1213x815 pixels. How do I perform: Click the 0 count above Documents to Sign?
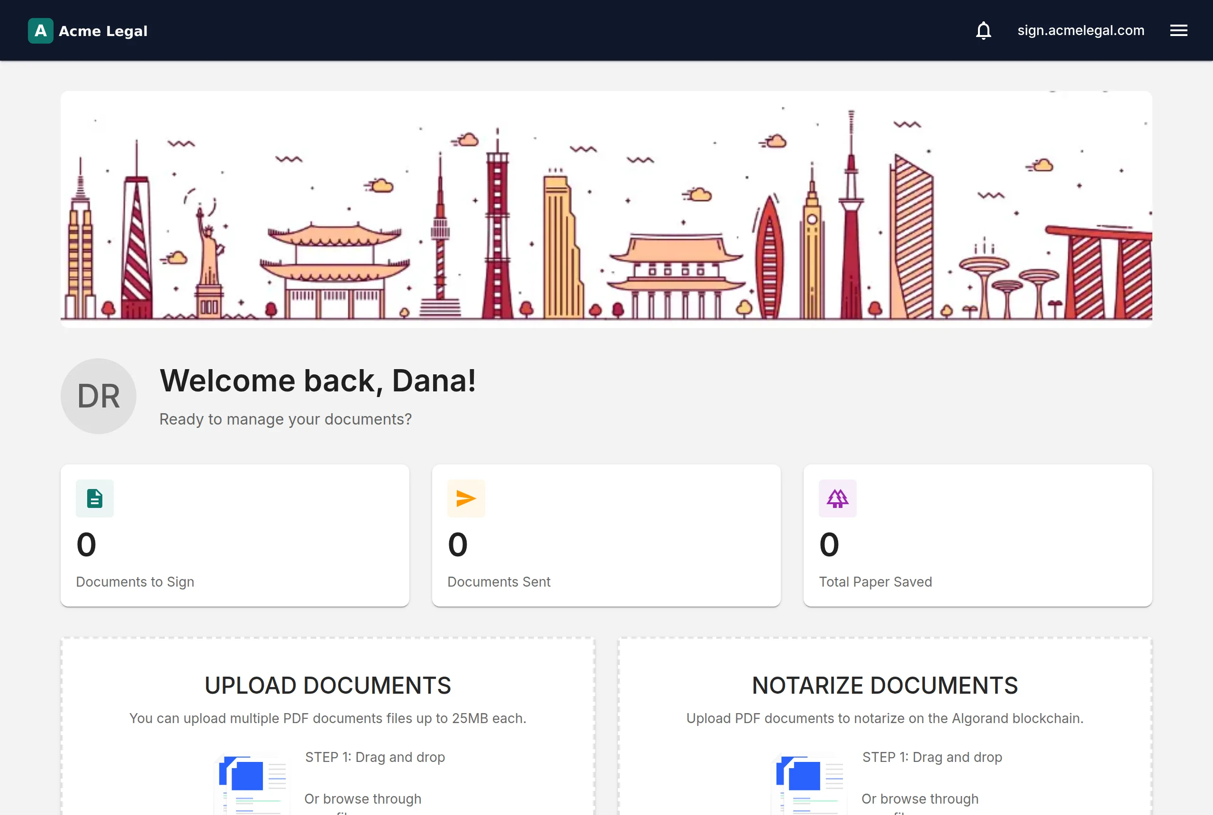86,545
